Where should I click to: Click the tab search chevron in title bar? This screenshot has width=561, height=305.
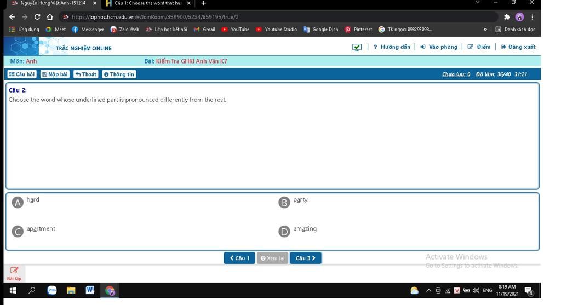pyautogui.click(x=477, y=3)
